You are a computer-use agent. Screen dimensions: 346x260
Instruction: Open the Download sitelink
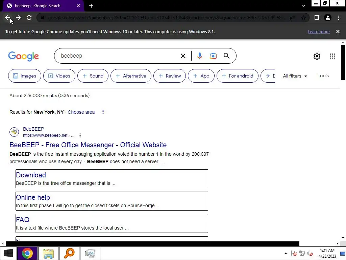click(31, 175)
